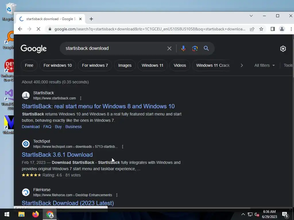Open a new tab with the plus button
The height and width of the screenshot is (220, 294).
point(91,19)
